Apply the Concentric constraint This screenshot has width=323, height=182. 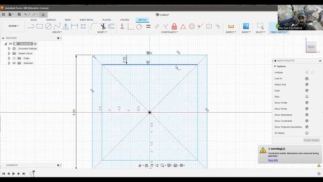point(192,26)
